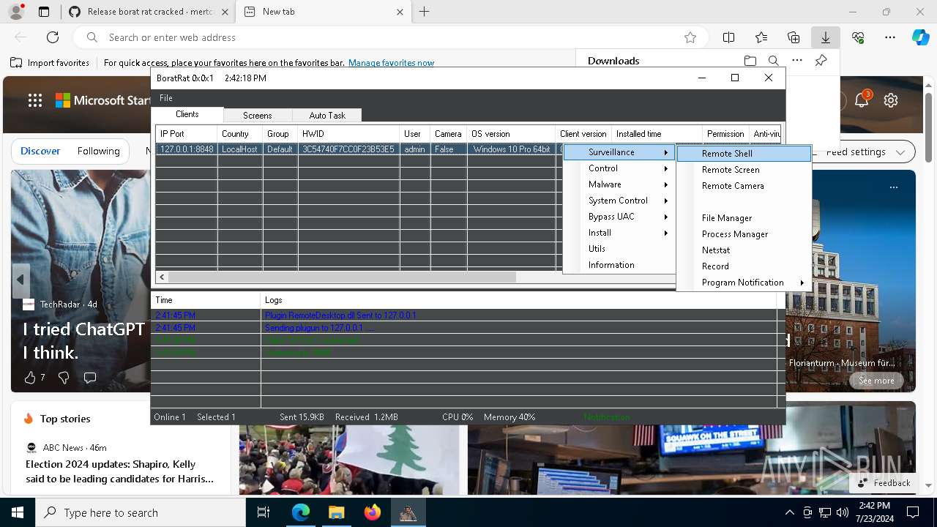Go back in the browser
Viewport: 937px width, 527px height.
(20, 37)
